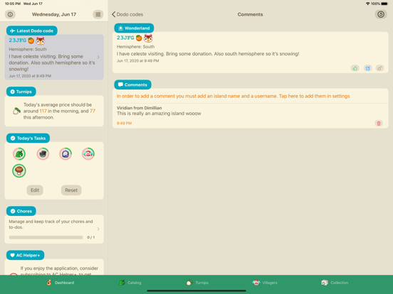Viewport: 393px width, 294px height.
Task: Tap the orange fruit icon in Latest Dodo code card
Action: click(31, 40)
